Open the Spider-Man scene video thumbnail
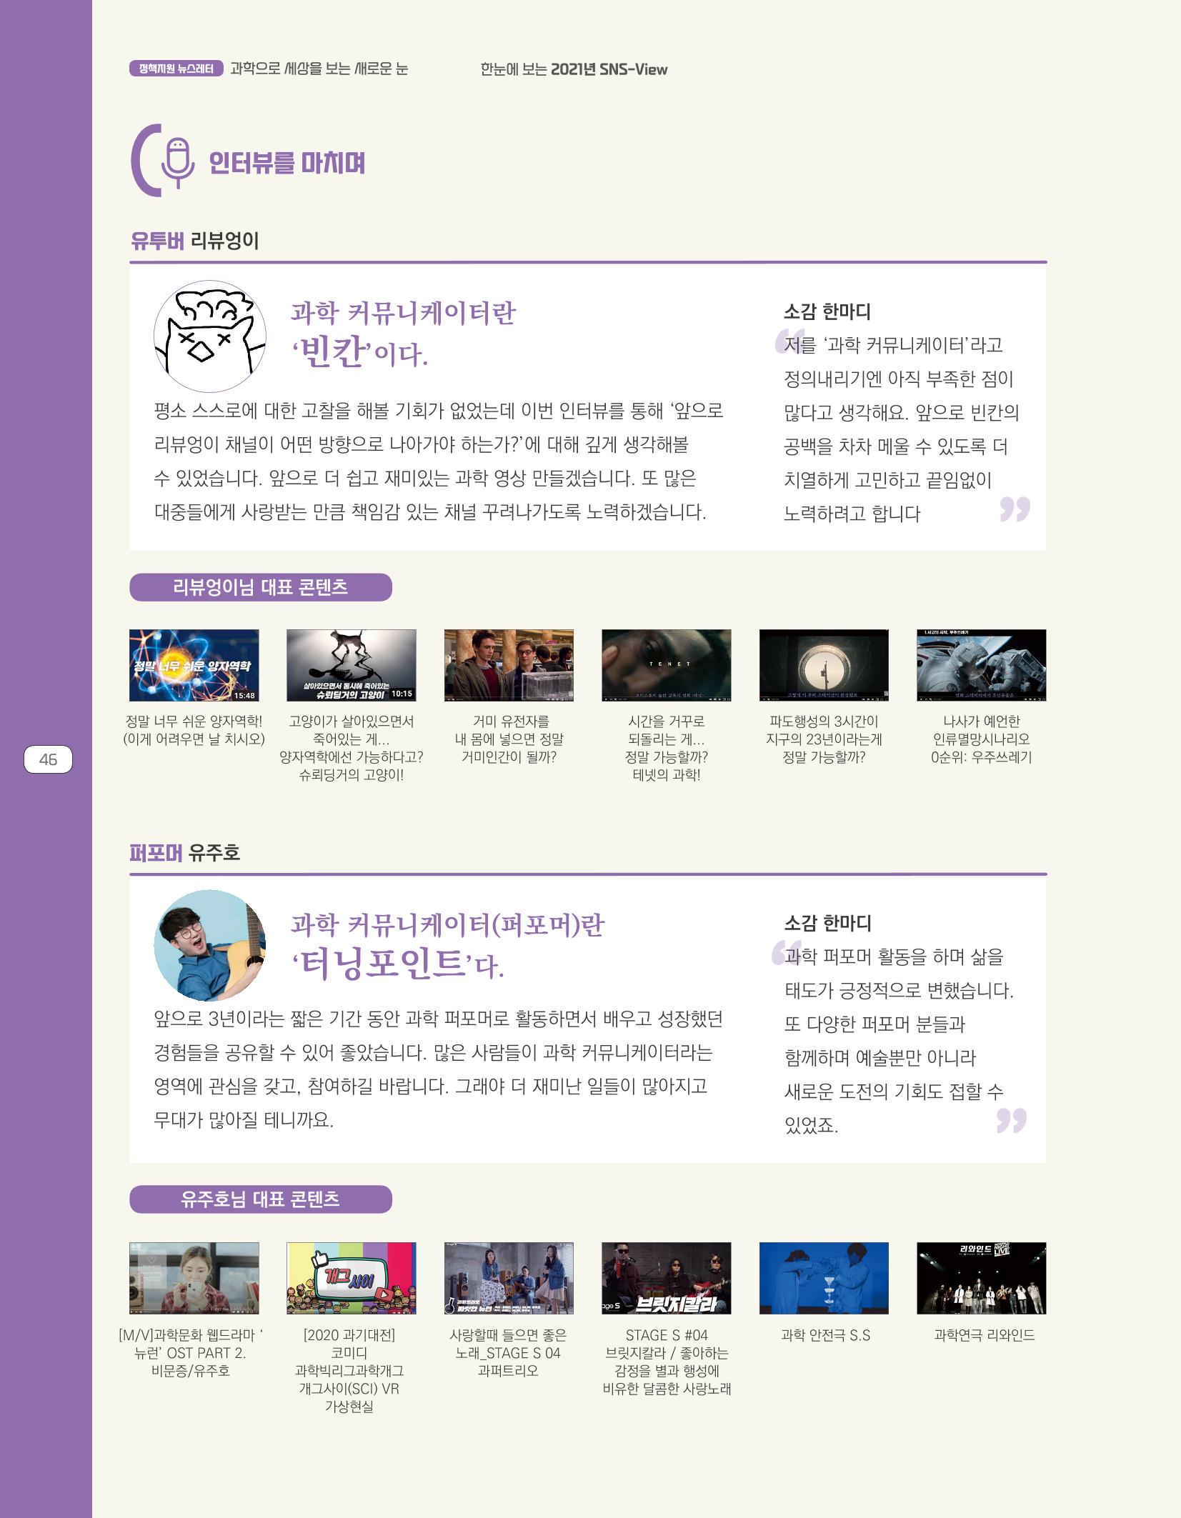The width and height of the screenshot is (1181, 1518). point(509,665)
